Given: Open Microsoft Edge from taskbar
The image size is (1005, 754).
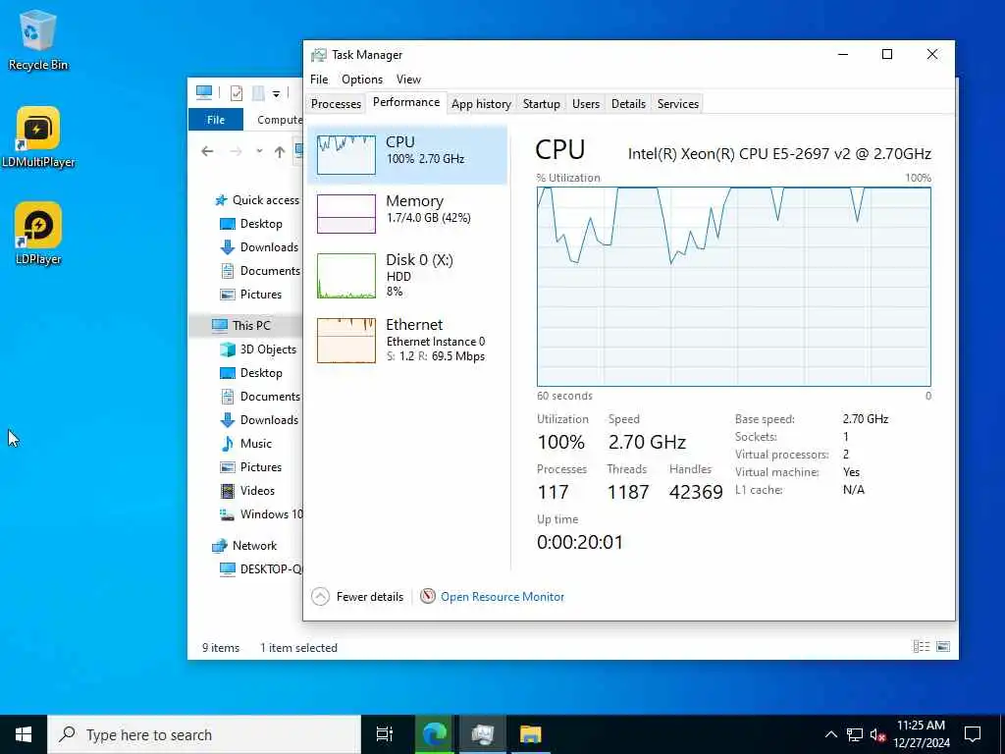Looking at the screenshot, I should coord(434,734).
